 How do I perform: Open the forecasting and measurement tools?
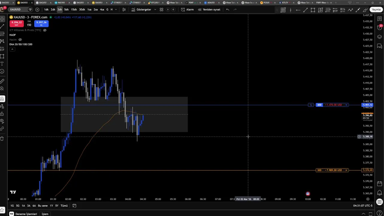tap(2, 49)
